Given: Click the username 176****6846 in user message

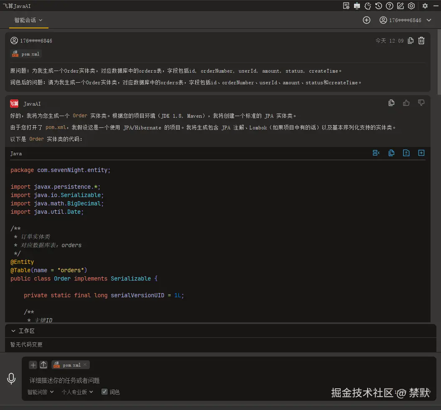Looking at the screenshot, I should (x=36, y=41).
